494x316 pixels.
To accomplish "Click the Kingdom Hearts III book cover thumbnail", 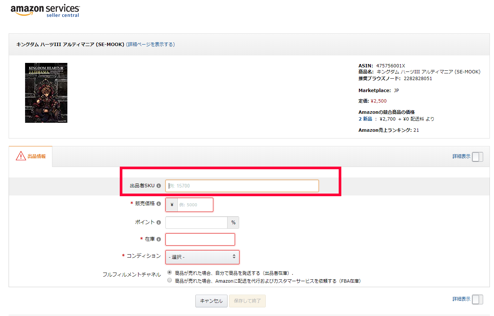I will 46,92.
